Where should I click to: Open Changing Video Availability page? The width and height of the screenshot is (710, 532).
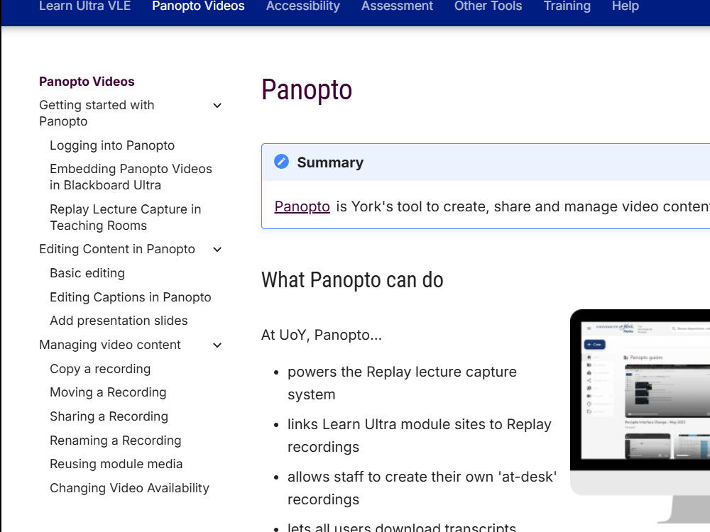click(x=129, y=488)
